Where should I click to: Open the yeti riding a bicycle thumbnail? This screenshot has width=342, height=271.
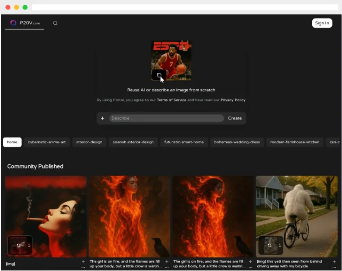coord(296,212)
